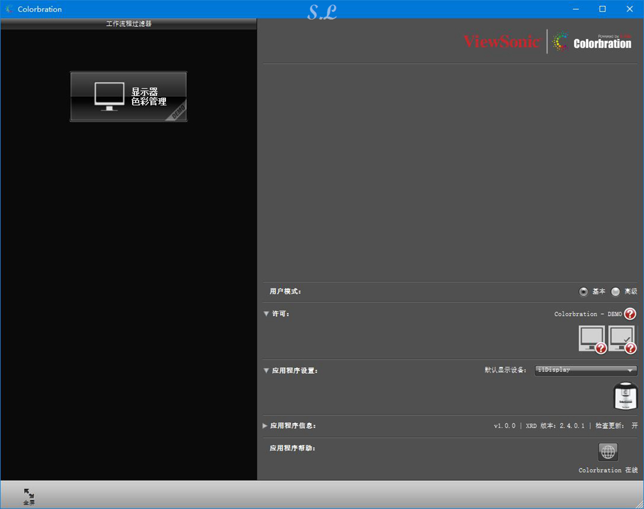
Task: Expand the 应用程序信息 section triangle
Action: point(265,425)
